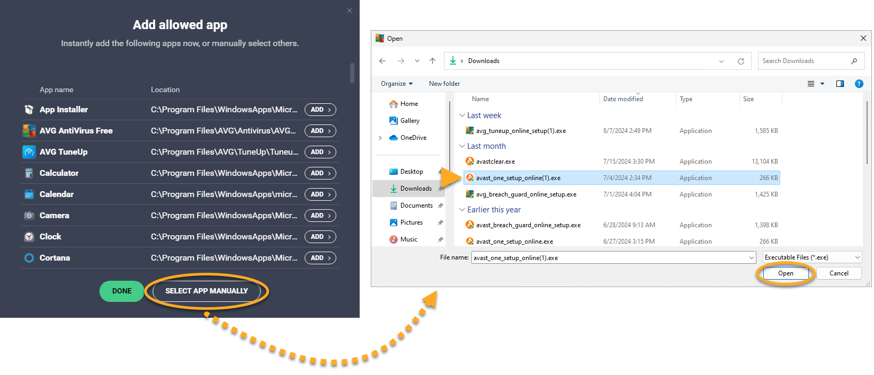
Task: Open the Help question mark icon
Action: coord(859,84)
